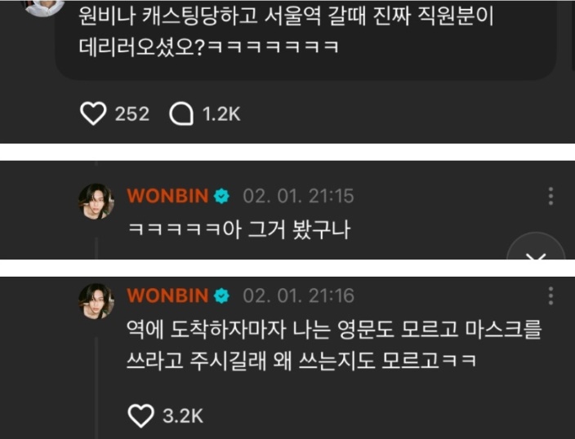Click the 252 like count
The height and width of the screenshot is (439, 575).
[132, 114]
